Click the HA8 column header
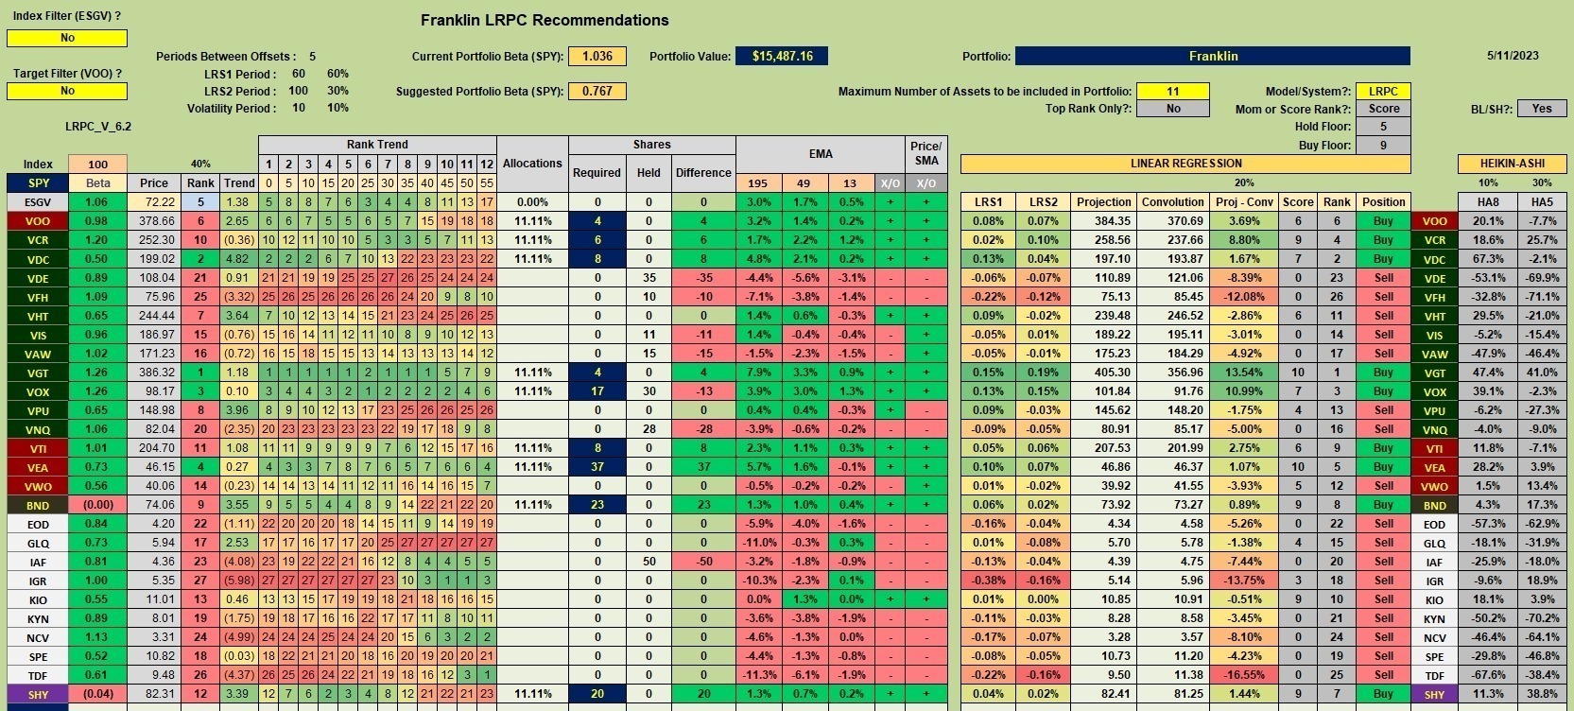The image size is (1574, 711). pyautogui.click(x=1488, y=202)
